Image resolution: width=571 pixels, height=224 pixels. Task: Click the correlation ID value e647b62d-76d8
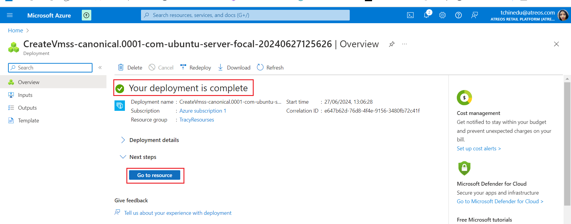pyautogui.click(x=372, y=111)
